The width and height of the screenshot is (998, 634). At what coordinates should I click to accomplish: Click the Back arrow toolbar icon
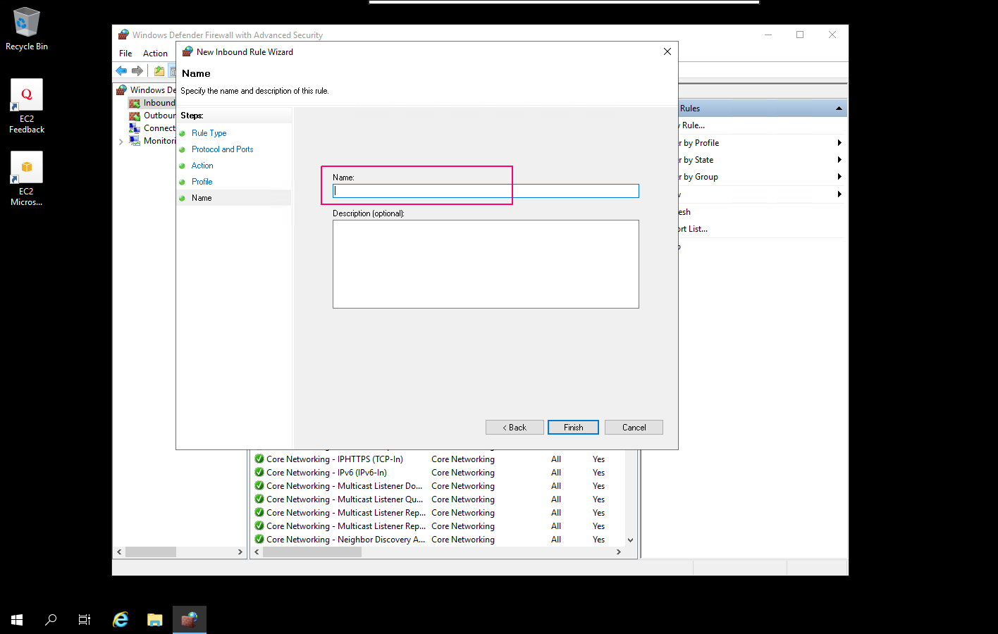coord(121,70)
